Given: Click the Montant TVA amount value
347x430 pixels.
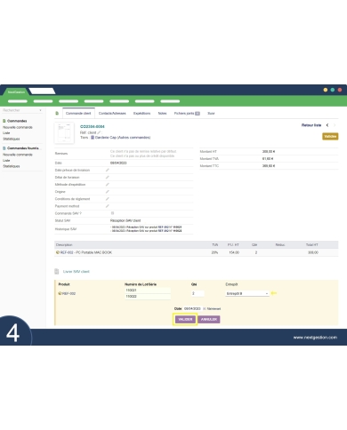Looking at the screenshot, I should [268, 159].
